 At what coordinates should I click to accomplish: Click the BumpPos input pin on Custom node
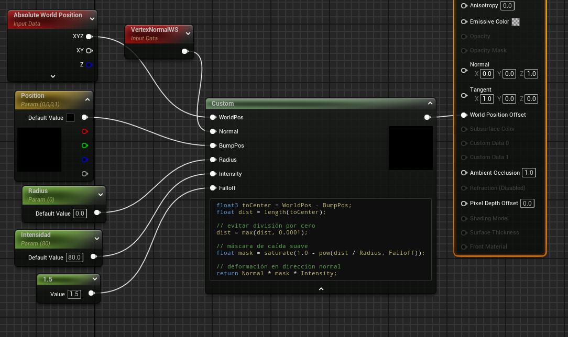[x=213, y=145]
